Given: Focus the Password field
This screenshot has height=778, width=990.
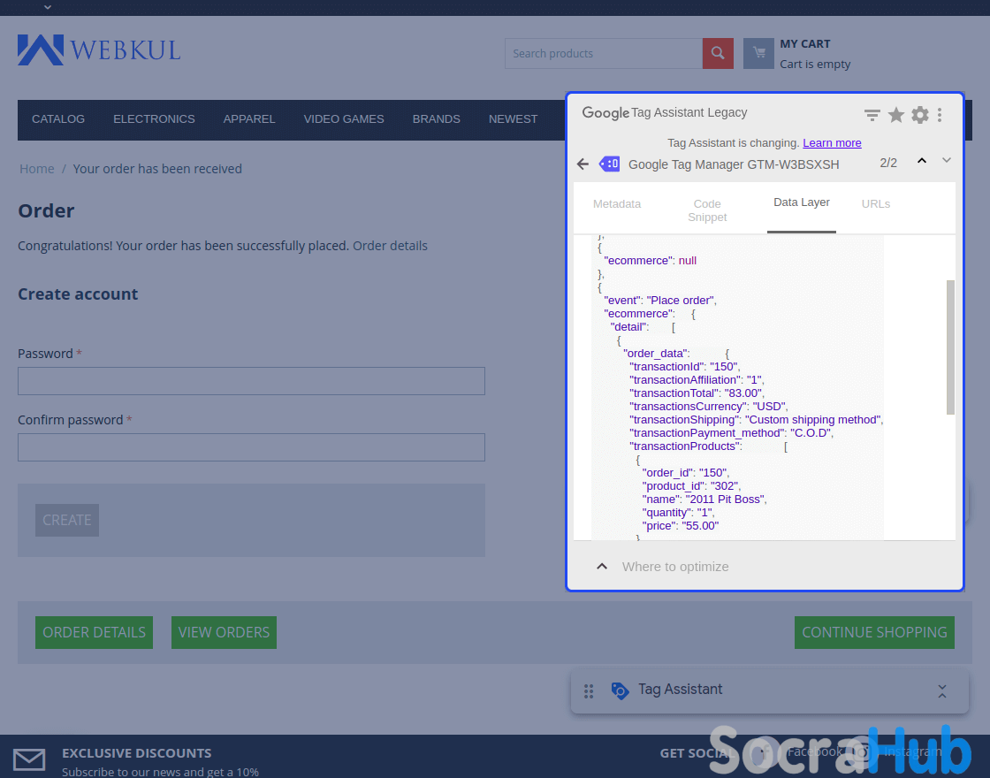Looking at the screenshot, I should coord(251,381).
